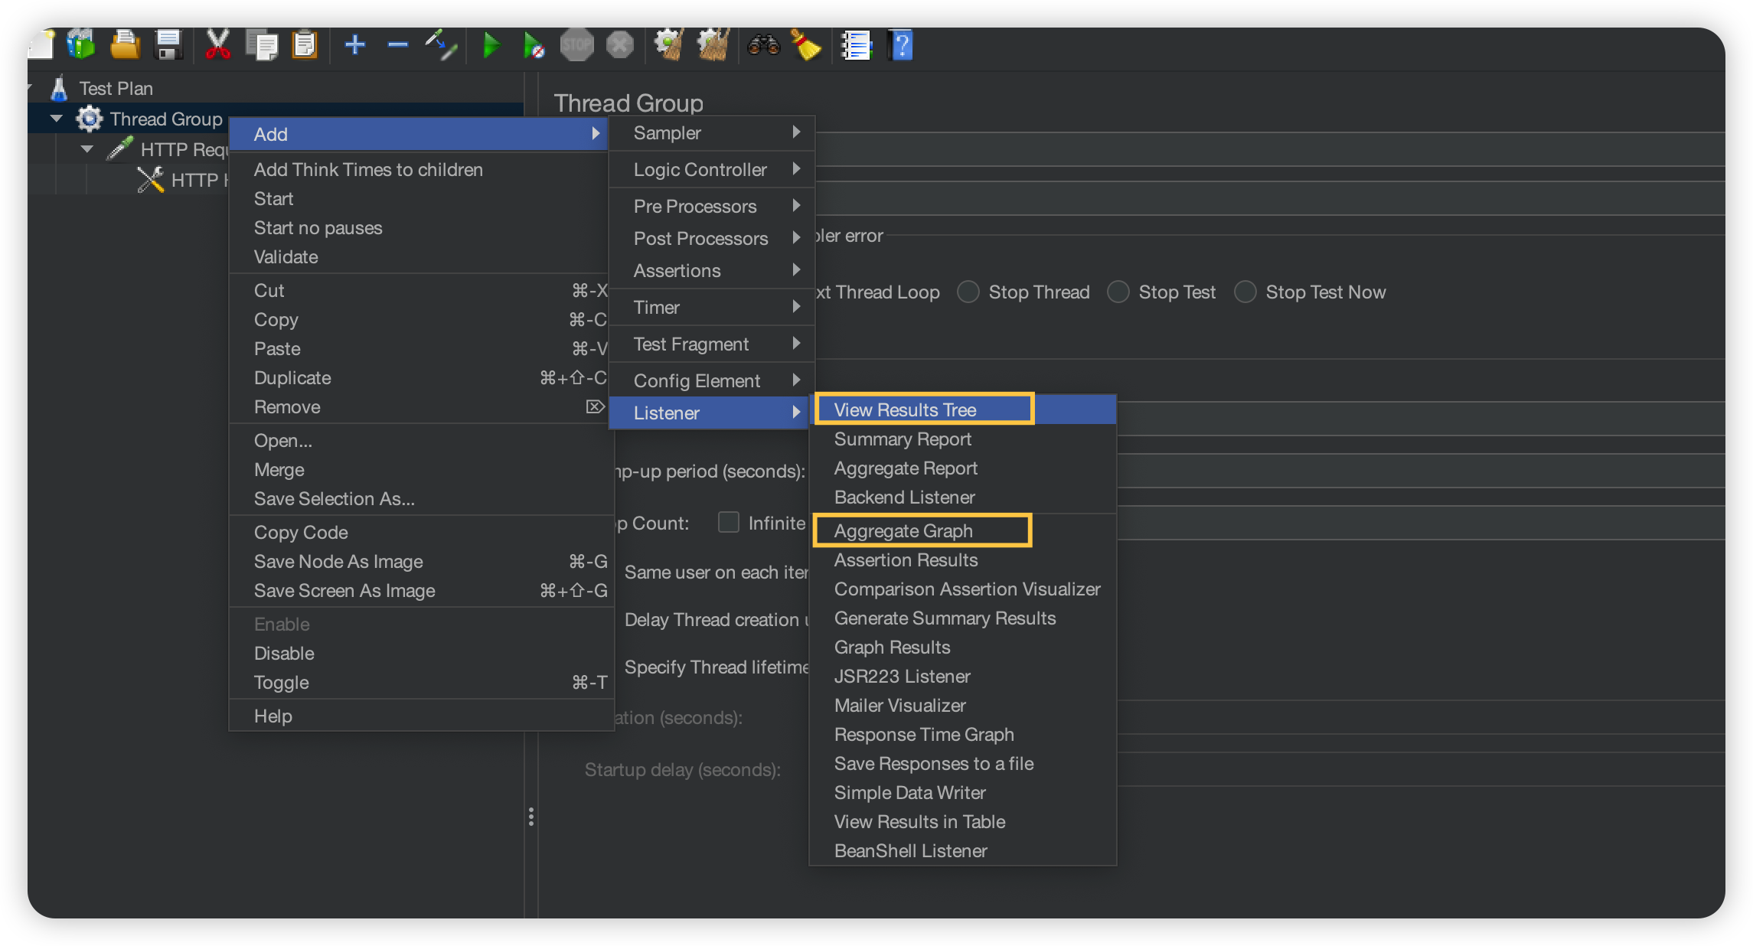Screen dimensions: 1753x946
Task: Collapse the Thread Group tree node
Action: 56,119
